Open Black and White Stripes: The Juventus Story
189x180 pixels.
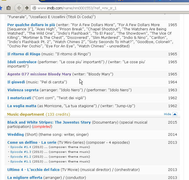pos(49,122)
